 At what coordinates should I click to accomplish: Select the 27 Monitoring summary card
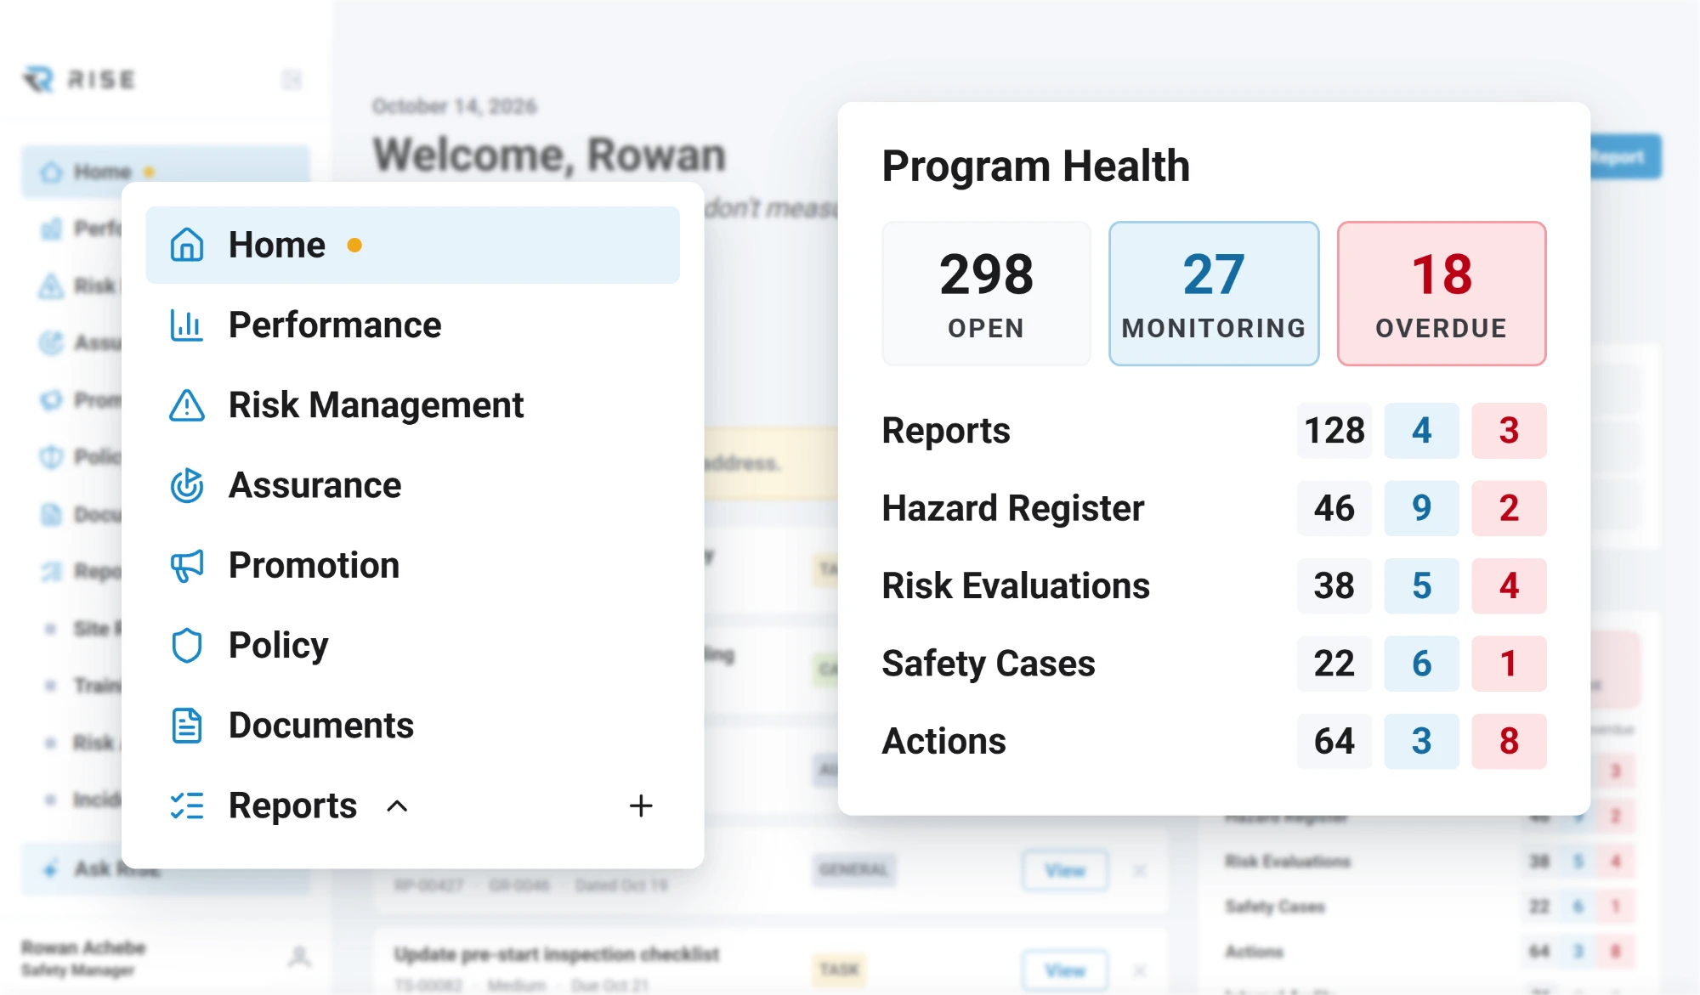click(x=1214, y=293)
